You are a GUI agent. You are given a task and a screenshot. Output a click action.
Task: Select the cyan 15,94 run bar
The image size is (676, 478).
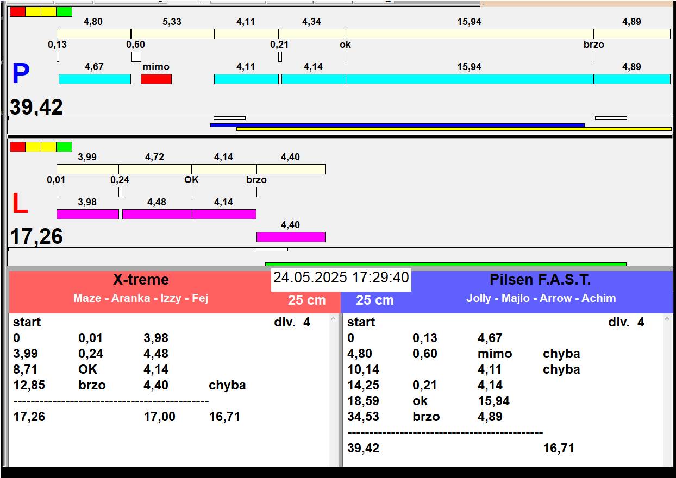[470, 79]
